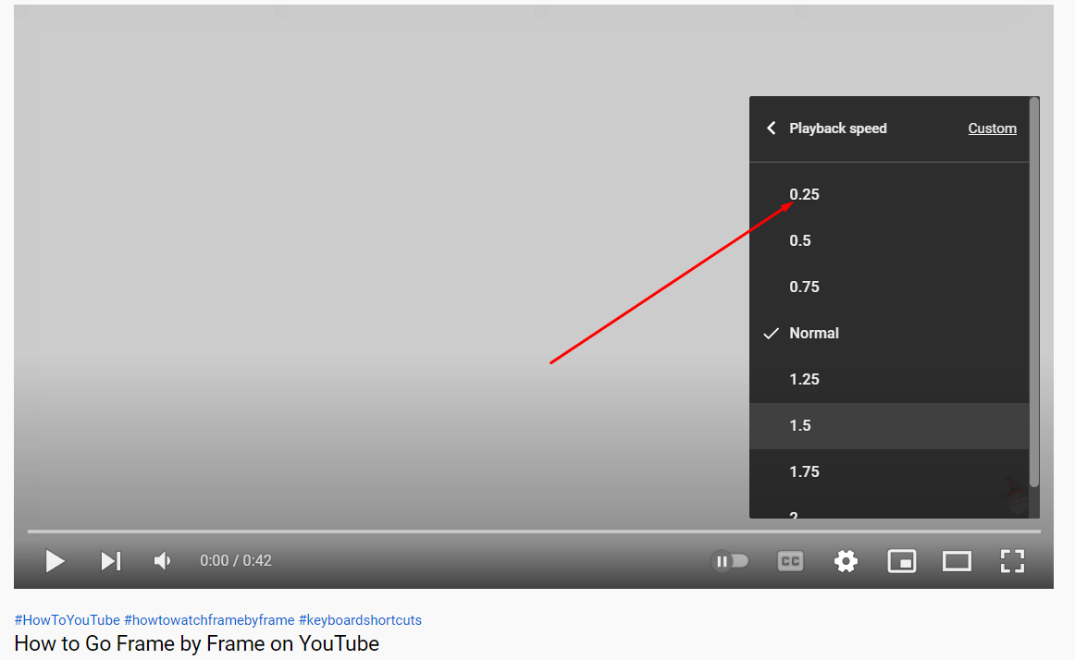This screenshot has width=1075, height=660.
Task: Select 0.25 playback speed
Action: (889, 195)
